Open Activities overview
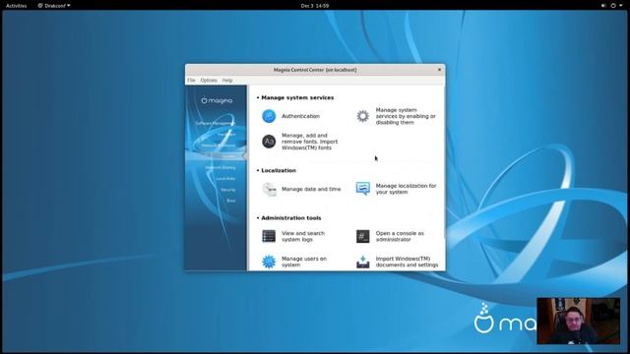The image size is (630, 354). 16,6
